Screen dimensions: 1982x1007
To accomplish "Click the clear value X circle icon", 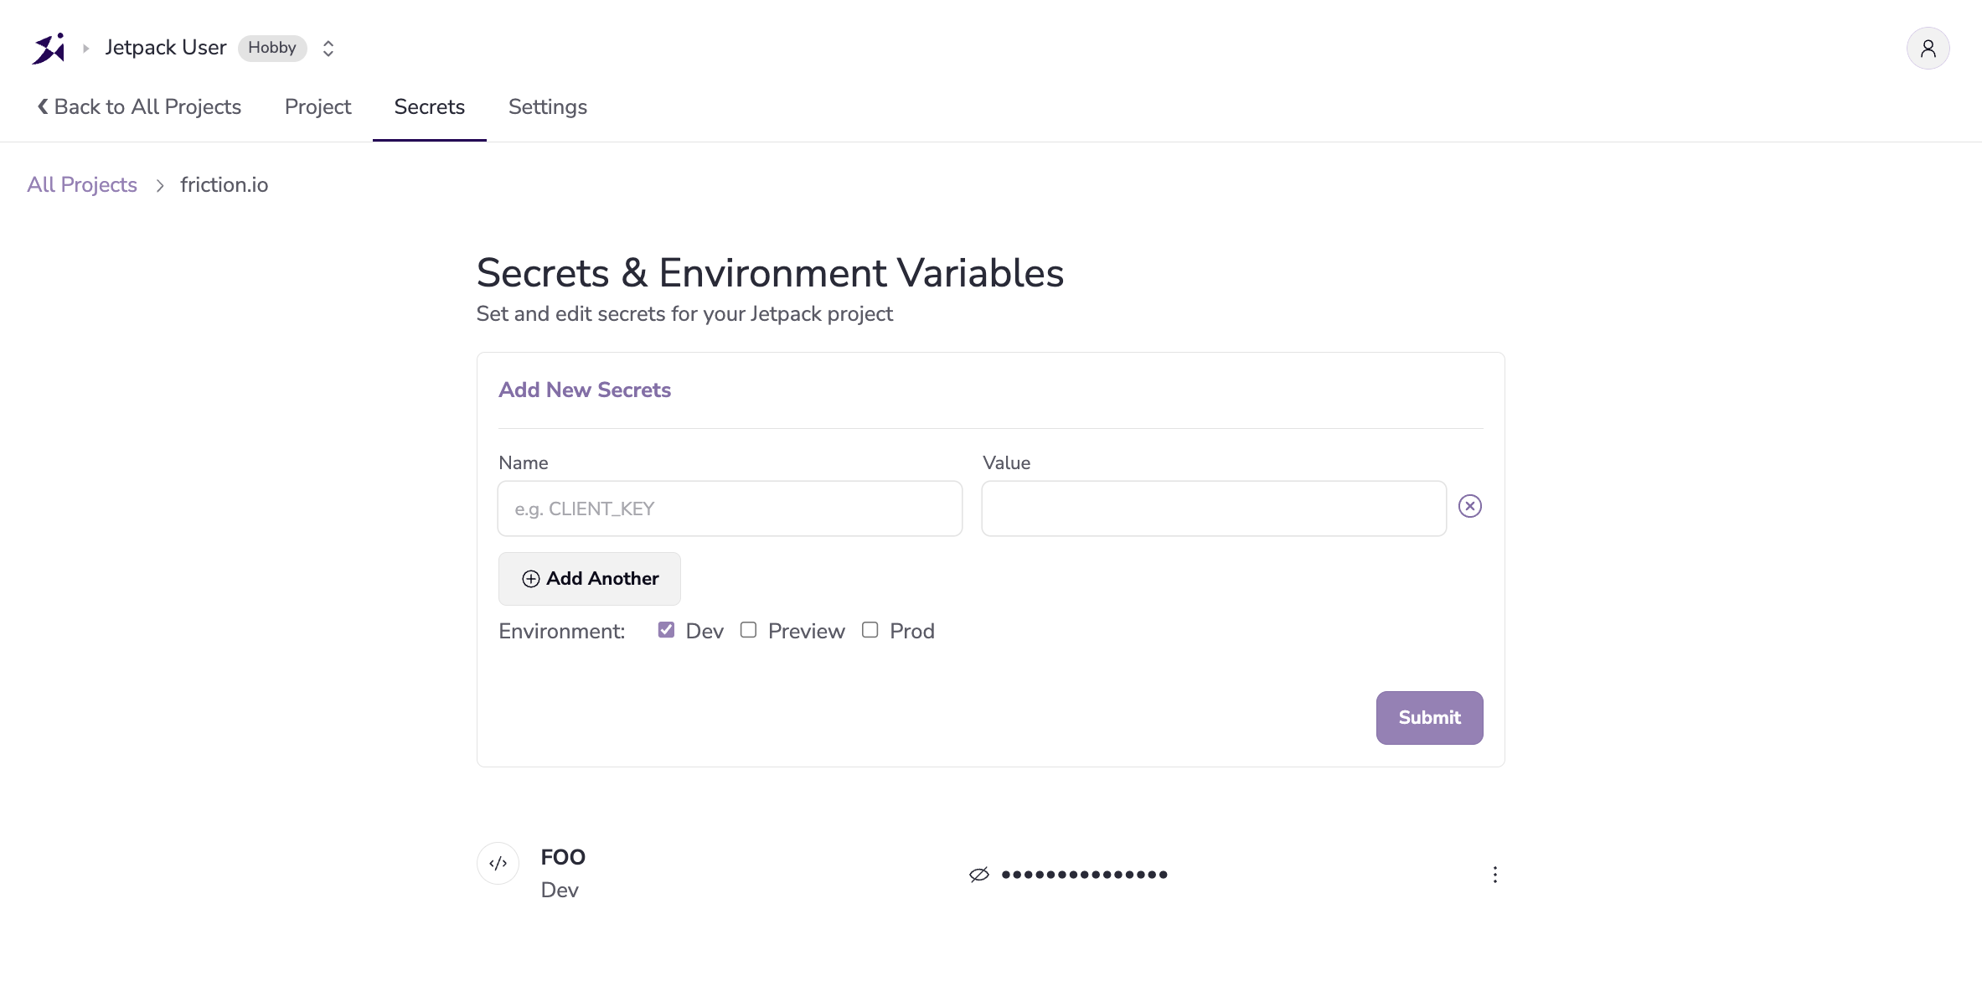I will coord(1471,505).
